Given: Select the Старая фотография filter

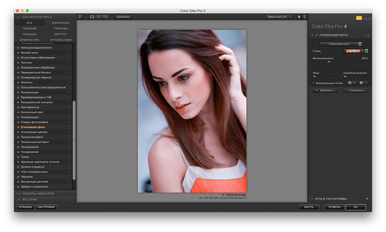Looking at the screenshot, I should (34, 122).
